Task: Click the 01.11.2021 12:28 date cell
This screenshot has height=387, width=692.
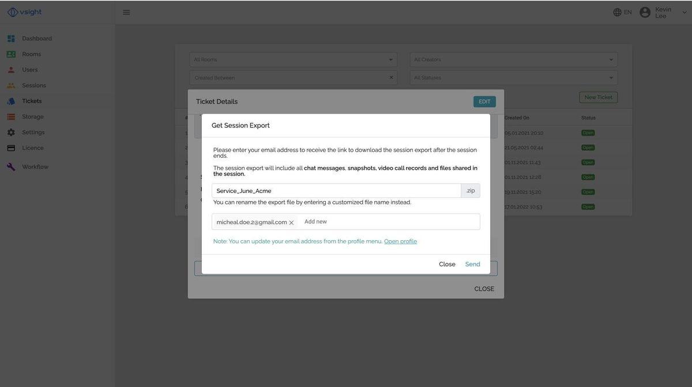Action: coord(522,177)
